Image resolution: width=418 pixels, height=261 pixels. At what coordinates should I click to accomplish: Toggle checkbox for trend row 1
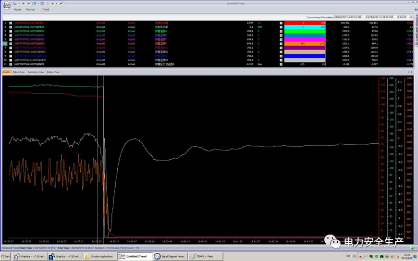coord(11,23)
